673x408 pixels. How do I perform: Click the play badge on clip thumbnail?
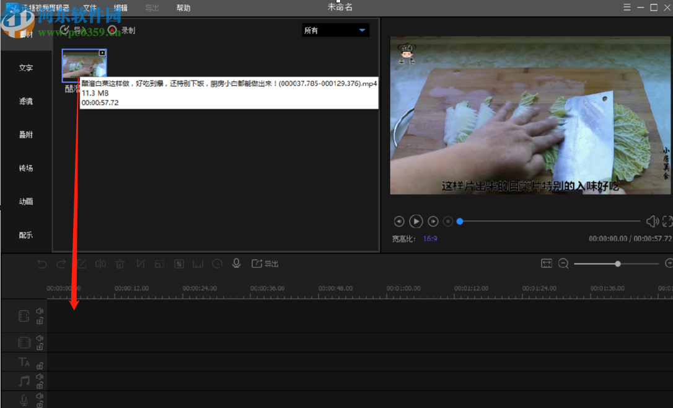pos(102,53)
